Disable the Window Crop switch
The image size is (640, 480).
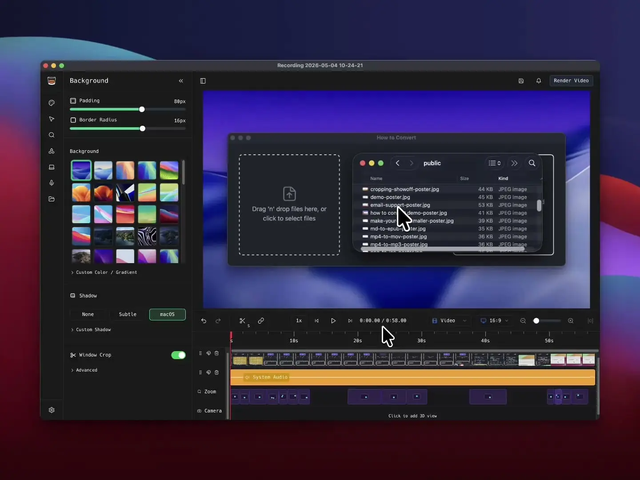click(x=178, y=355)
